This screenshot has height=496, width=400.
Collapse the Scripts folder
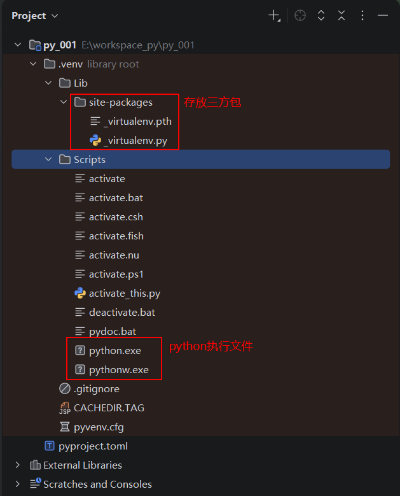48,159
